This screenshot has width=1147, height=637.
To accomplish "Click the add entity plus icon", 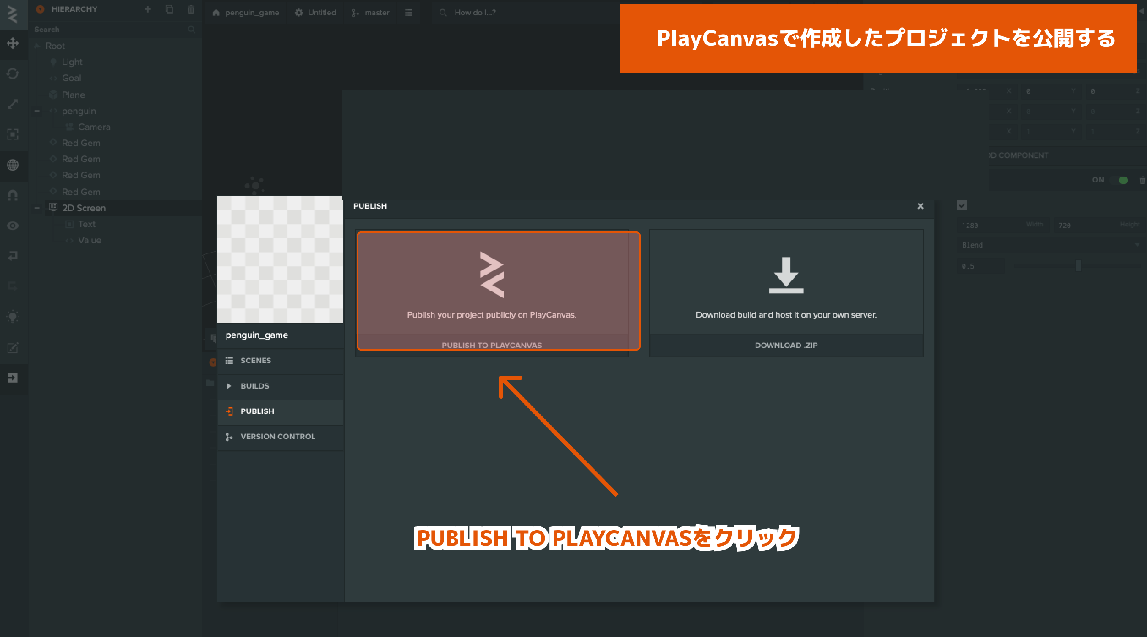I will pyautogui.click(x=148, y=9).
